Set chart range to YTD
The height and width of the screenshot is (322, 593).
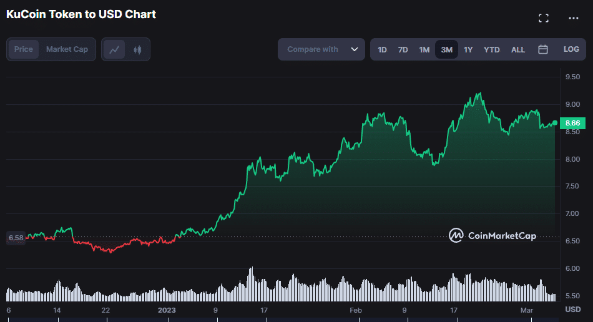pyautogui.click(x=492, y=49)
